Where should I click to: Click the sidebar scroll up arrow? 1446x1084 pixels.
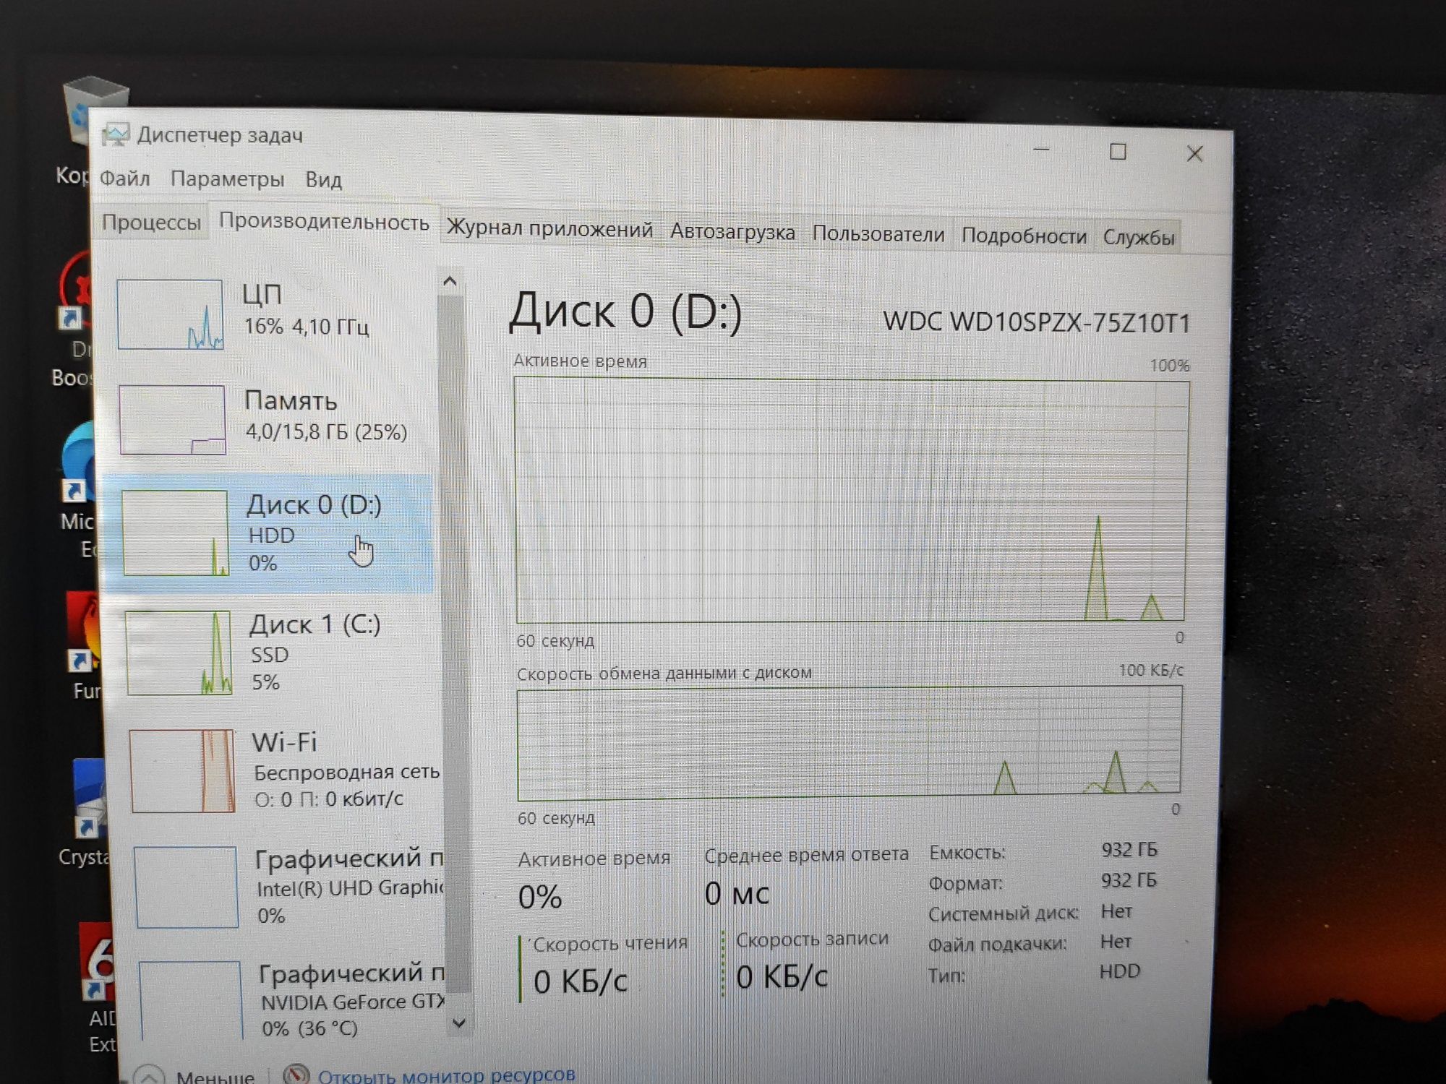click(450, 281)
